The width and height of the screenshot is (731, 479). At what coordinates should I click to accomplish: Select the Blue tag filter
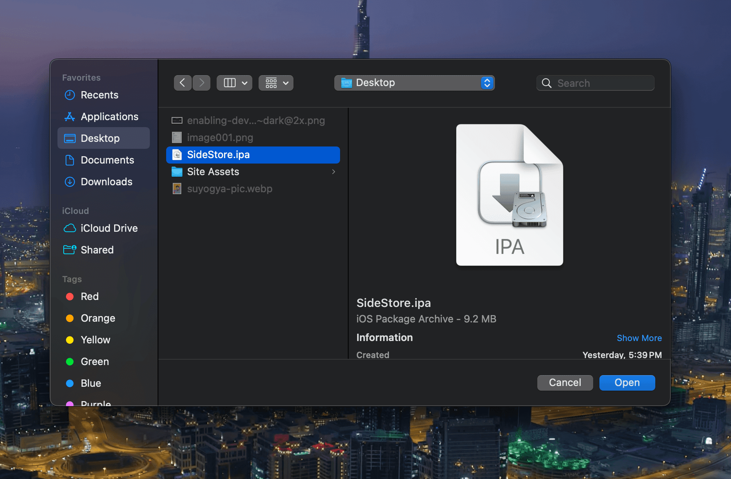pyautogui.click(x=90, y=383)
